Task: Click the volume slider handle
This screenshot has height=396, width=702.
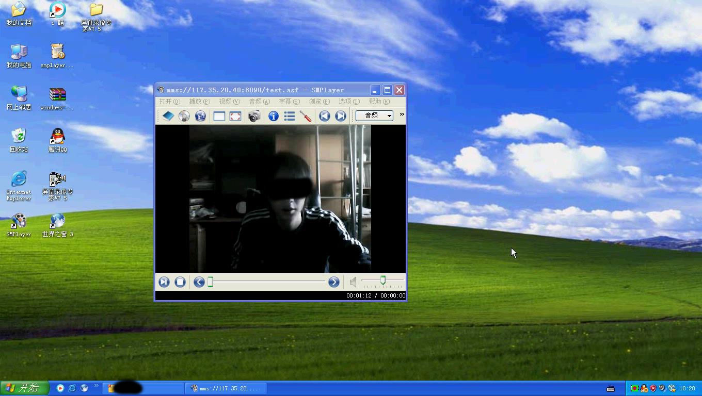Action: [x=383, y=280]
